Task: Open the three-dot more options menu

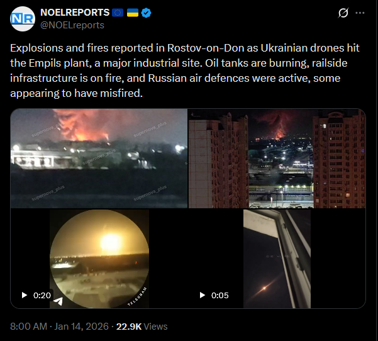Action: [x=360, y=13]
